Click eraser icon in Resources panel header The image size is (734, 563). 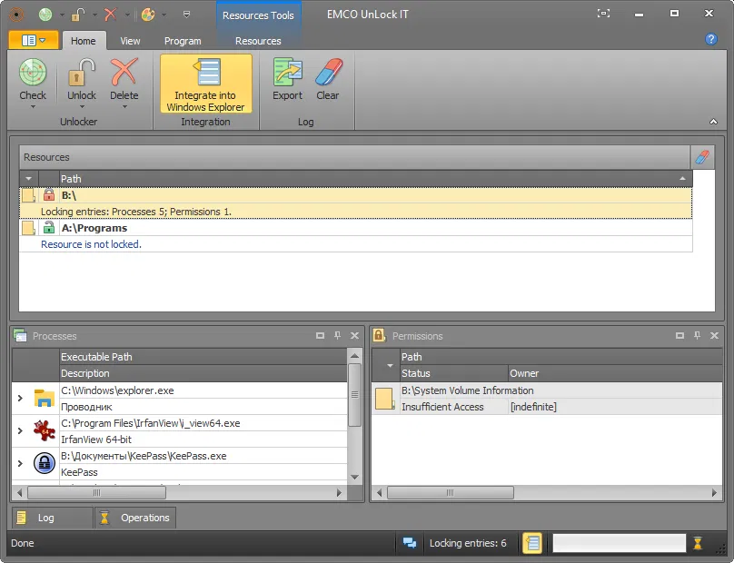coord(702,157)
